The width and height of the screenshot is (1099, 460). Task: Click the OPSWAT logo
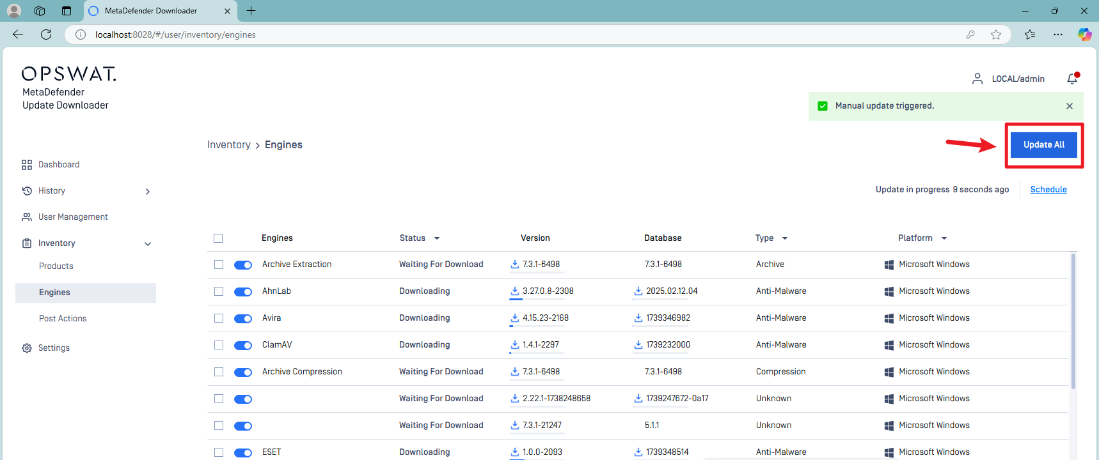69,74
